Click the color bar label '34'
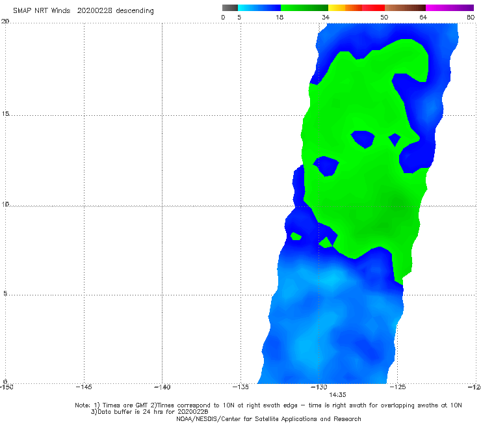 point(326,18)
